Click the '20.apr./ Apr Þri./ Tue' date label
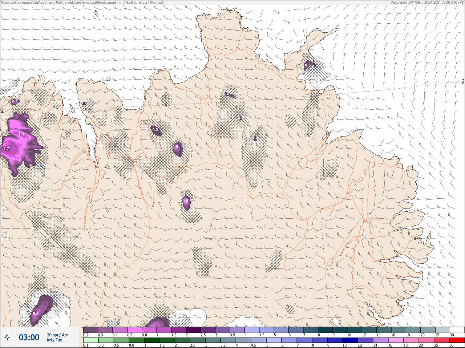Viewport: 465px width, 348px height. pyautogui.click(x=57, y=337)
